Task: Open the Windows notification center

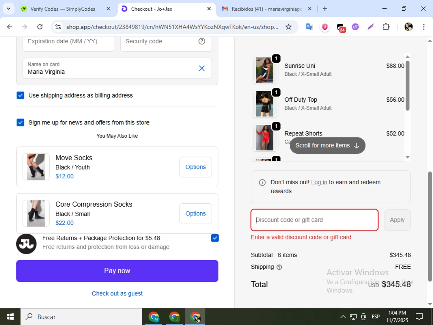Action: [419, 317]
